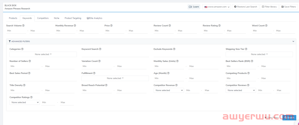Image resolution: width=299 pixels, height=125 pixels.
Task: Open the Competitors tab
Action: (43, 18)
